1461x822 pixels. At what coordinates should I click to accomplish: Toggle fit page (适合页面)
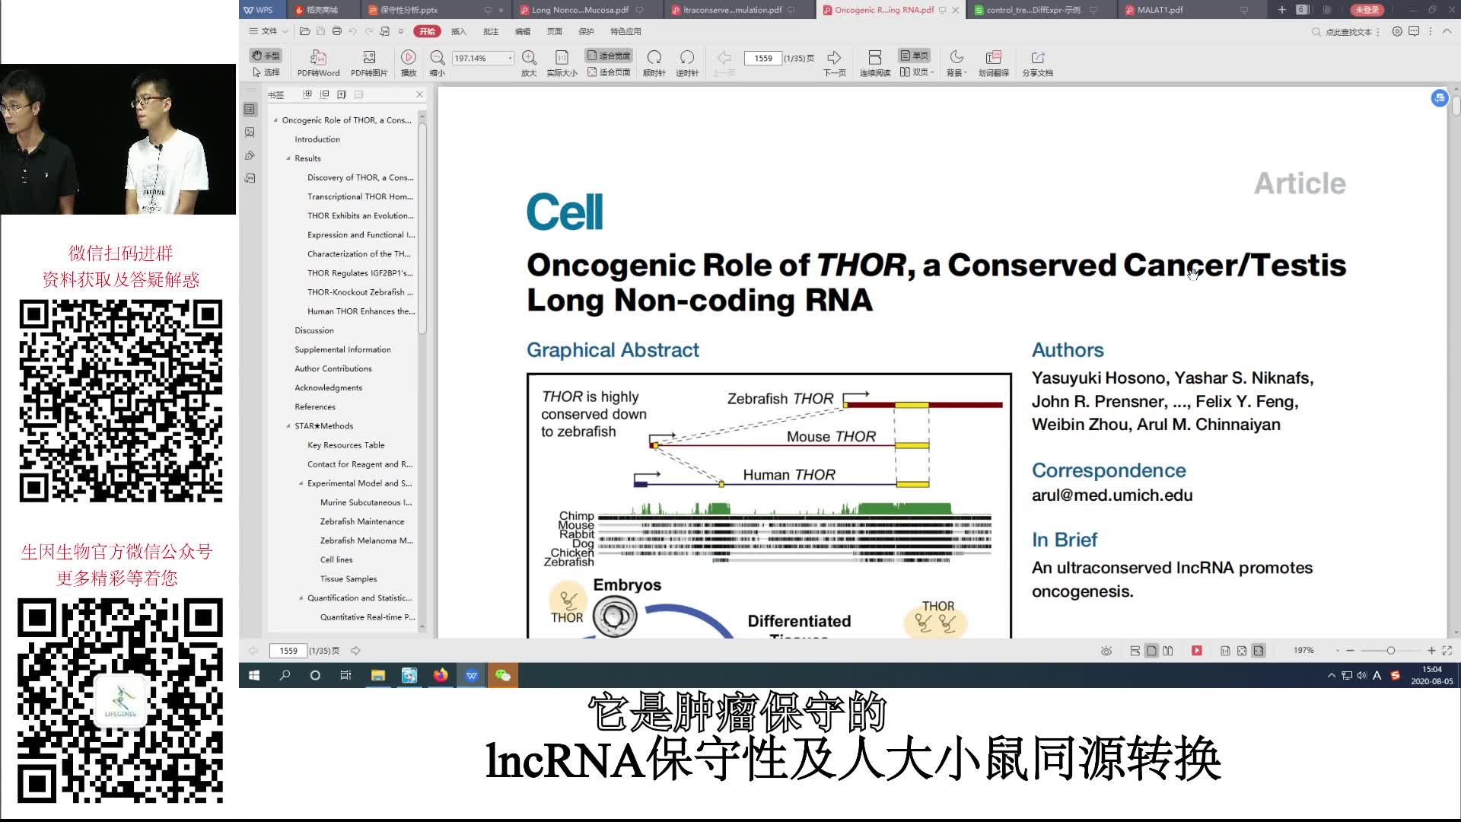click(609, 72)
